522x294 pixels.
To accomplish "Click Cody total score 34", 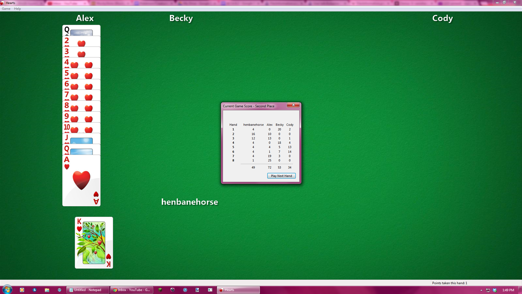I will coord(290,167).
